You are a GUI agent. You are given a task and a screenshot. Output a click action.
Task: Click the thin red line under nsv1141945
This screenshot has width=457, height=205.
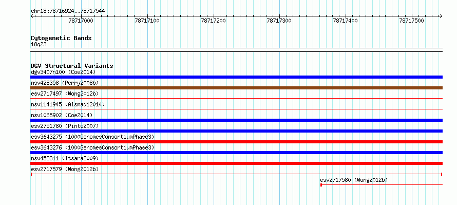pyautogui.click(x=236, y=109)
